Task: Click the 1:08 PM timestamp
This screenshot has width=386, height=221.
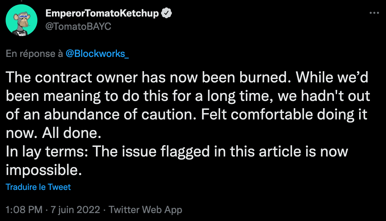Action: (x=24, y=209)
